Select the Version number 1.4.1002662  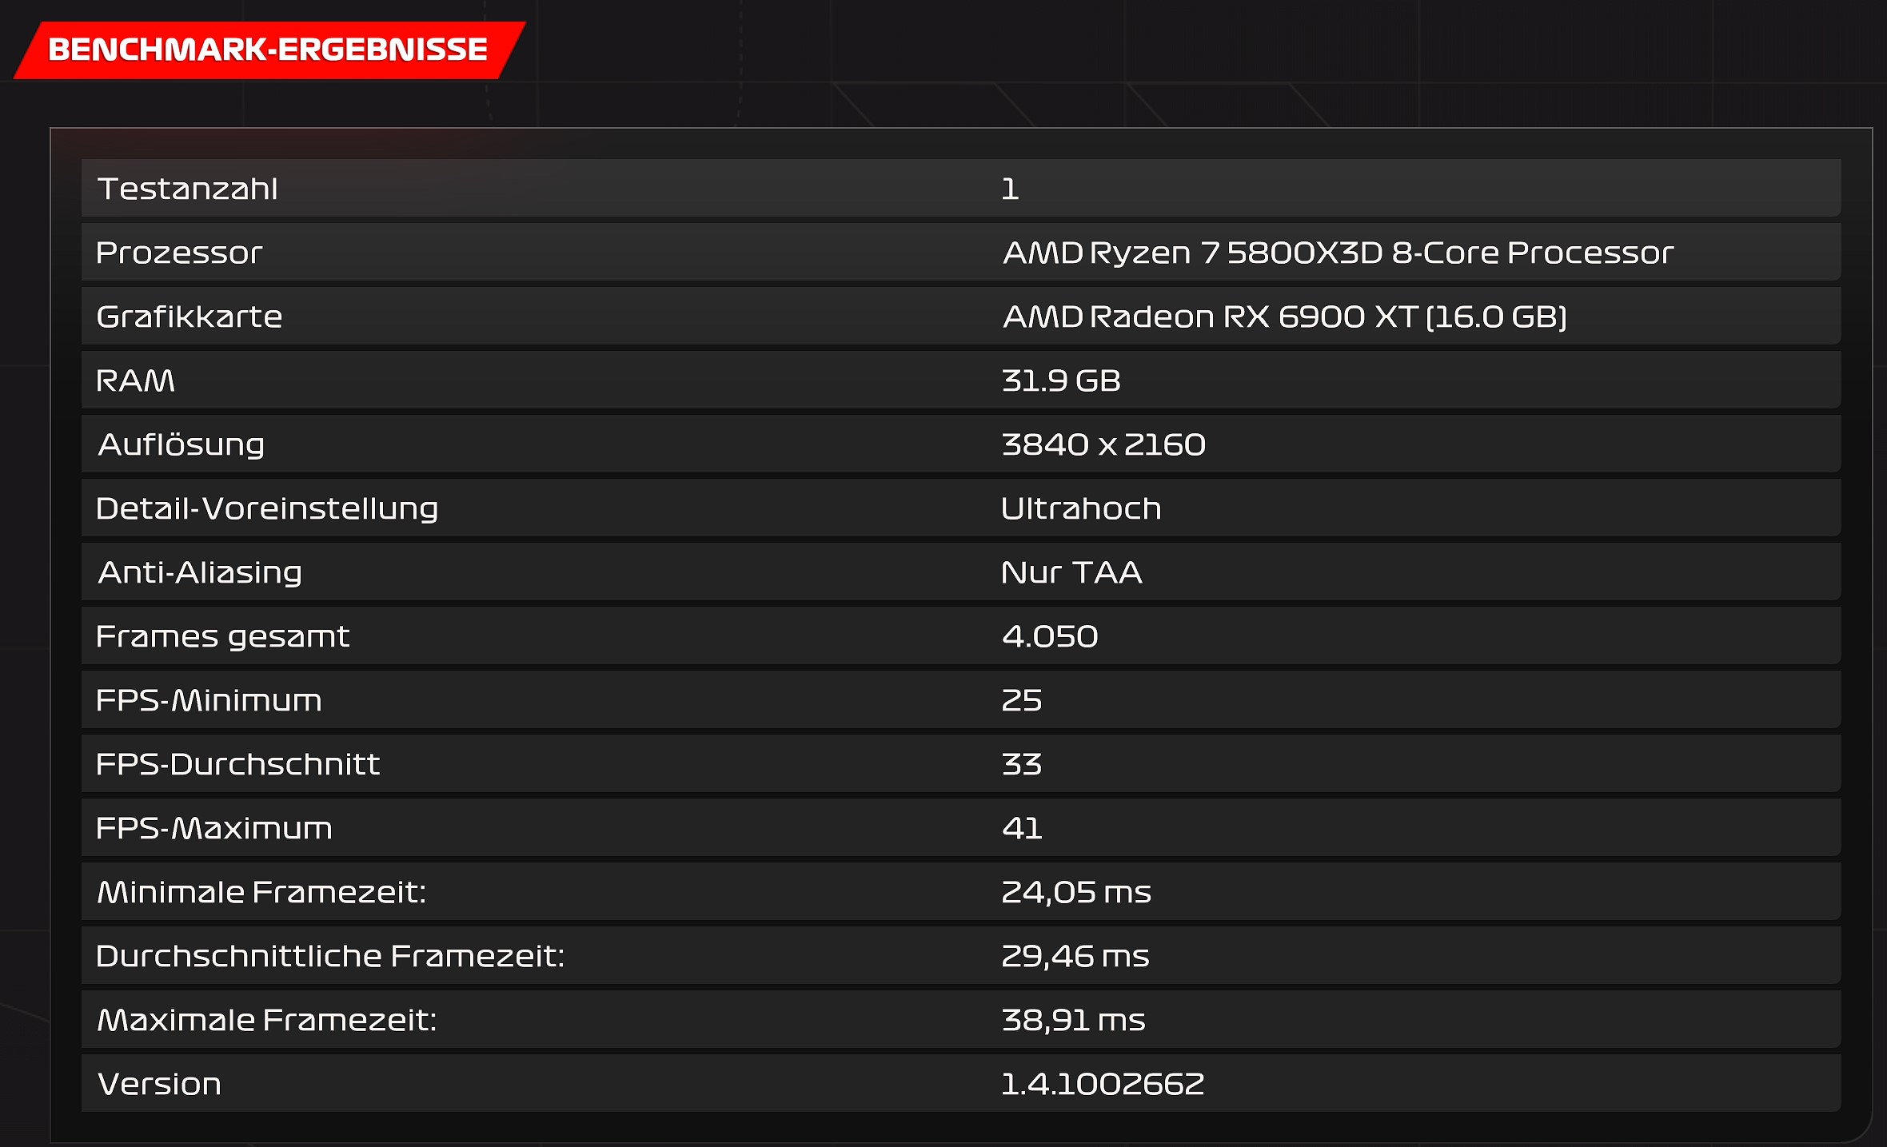[x=1102, y=1085]
